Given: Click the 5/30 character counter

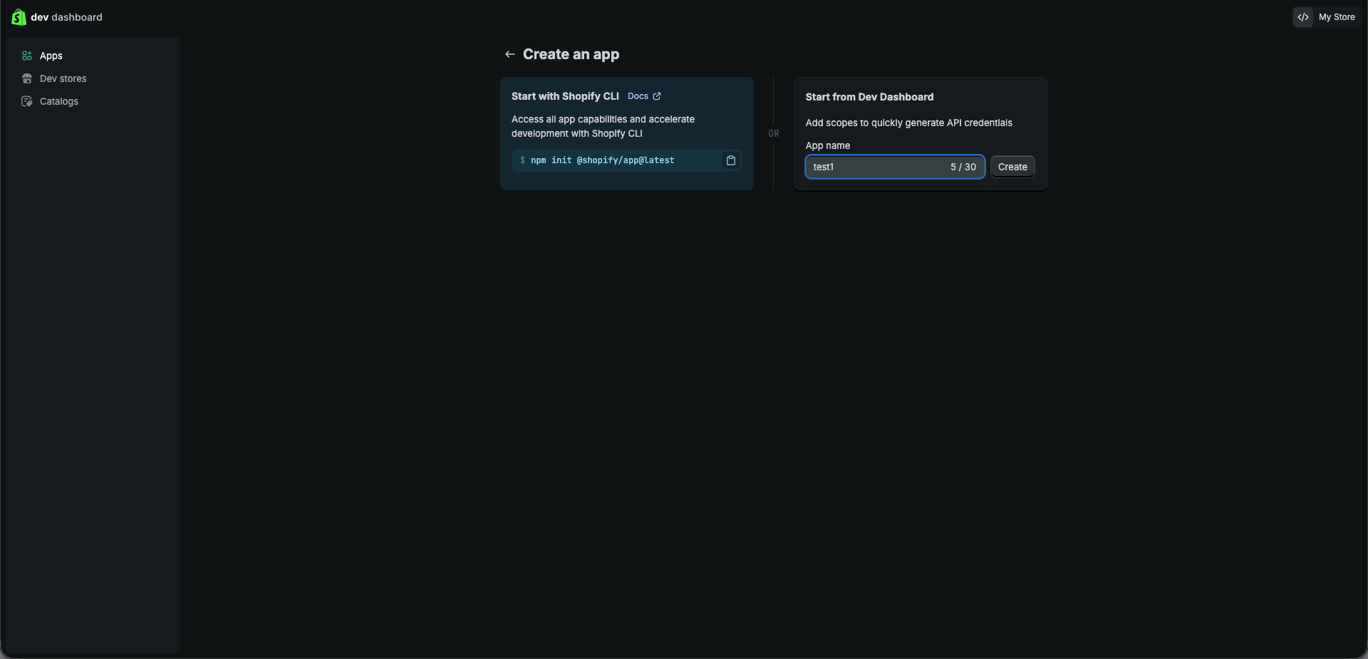Looking at the screenshot, I should pyautogui.click(x=963, y=167).
